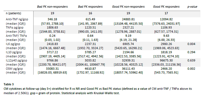
Task: Click the 'n (patients)' row label
Action: (x=13, y=13)
